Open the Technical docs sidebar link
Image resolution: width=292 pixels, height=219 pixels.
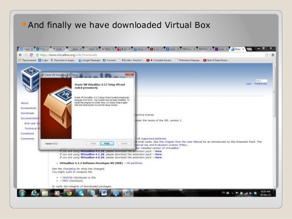click(x=32, y=128)
